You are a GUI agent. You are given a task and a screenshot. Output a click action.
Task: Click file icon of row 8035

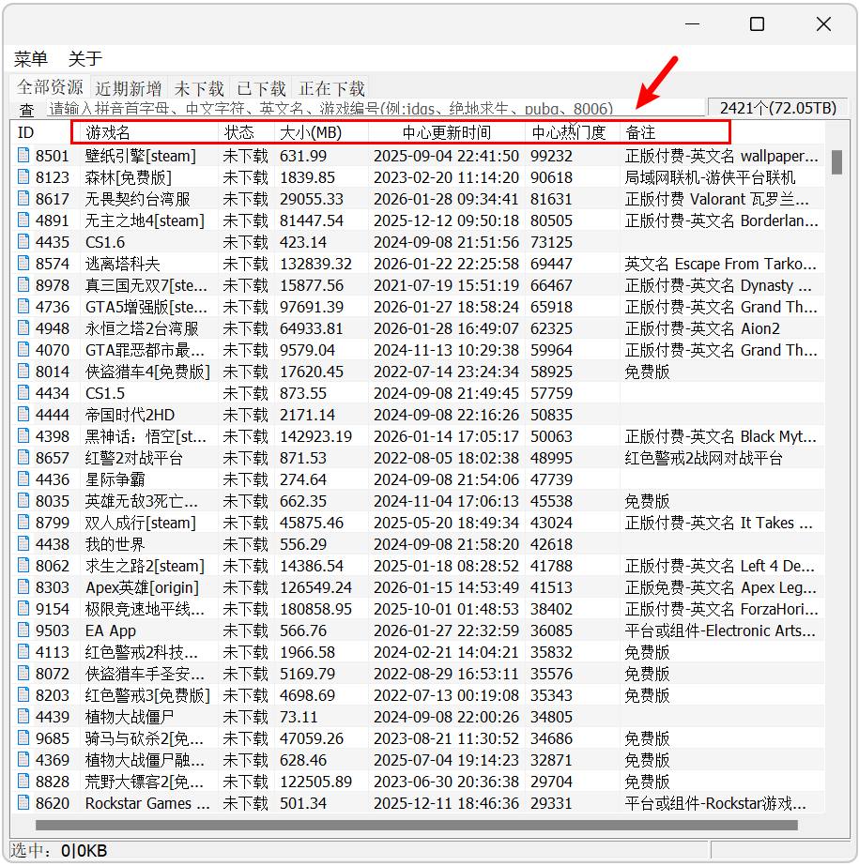click(x=23, y=500)
